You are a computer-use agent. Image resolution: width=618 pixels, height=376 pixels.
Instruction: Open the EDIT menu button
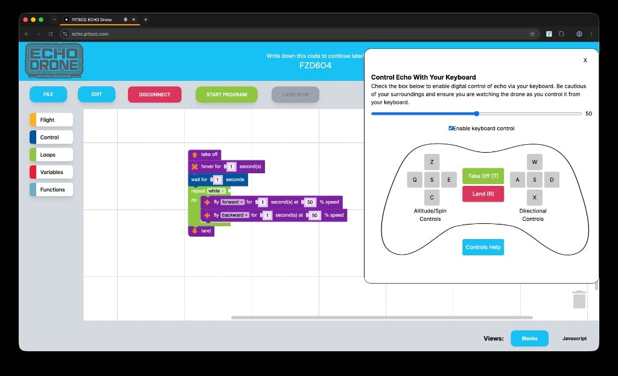click(x=97, y=94)
